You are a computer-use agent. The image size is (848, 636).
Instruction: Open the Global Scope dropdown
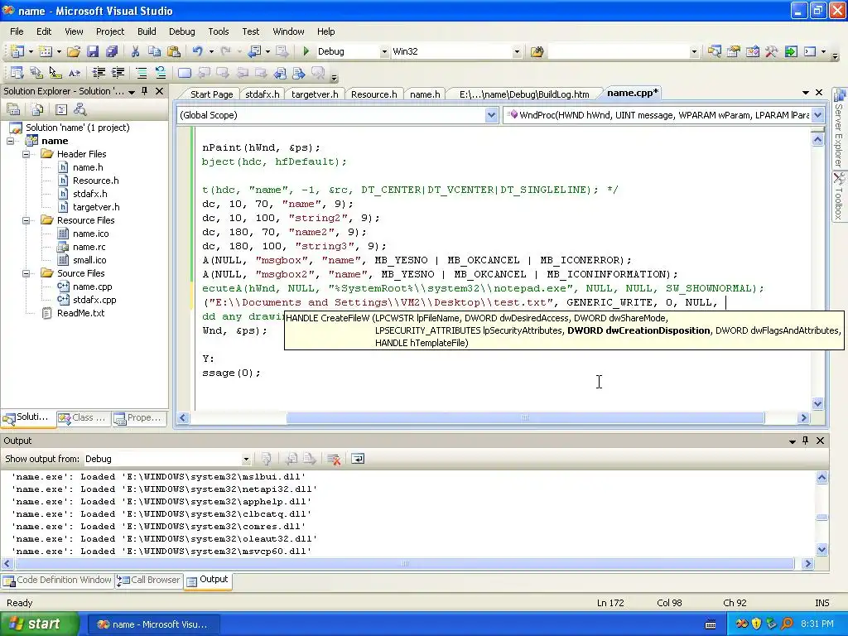pos(491,115)
